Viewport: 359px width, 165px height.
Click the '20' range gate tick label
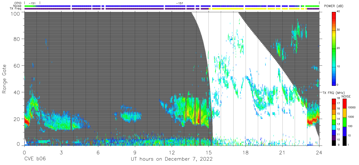point(18,119)
